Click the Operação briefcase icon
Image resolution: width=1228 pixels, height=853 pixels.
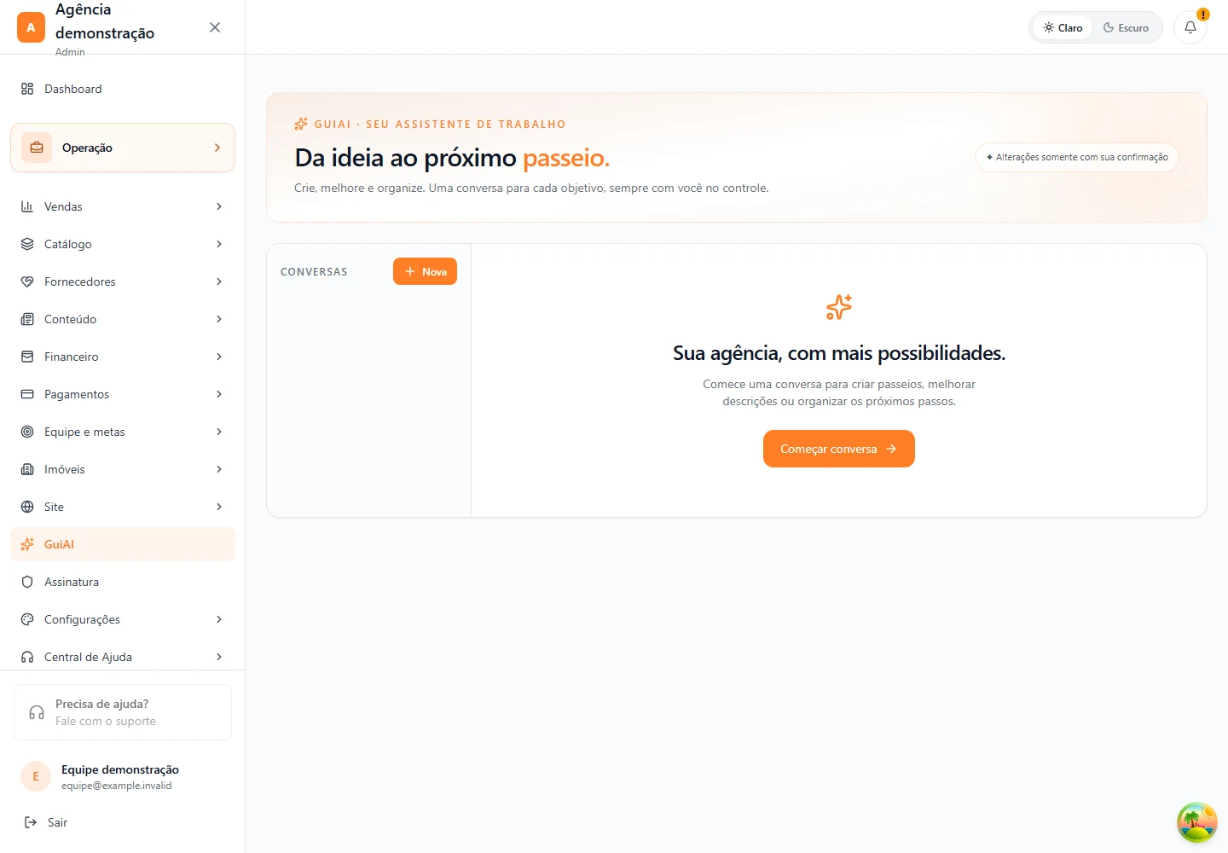[37, 148]
